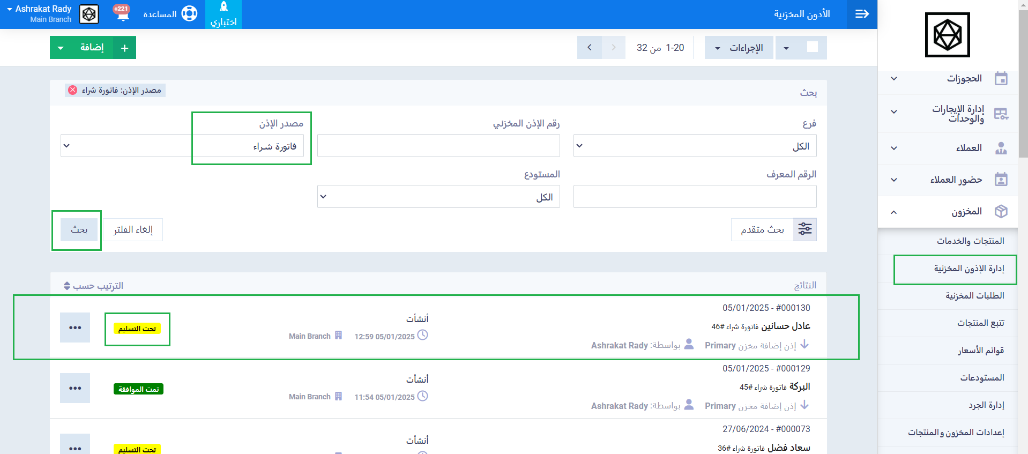
Task: Tick the select-all checkbox in toolbar
Action: coord(812,47)
